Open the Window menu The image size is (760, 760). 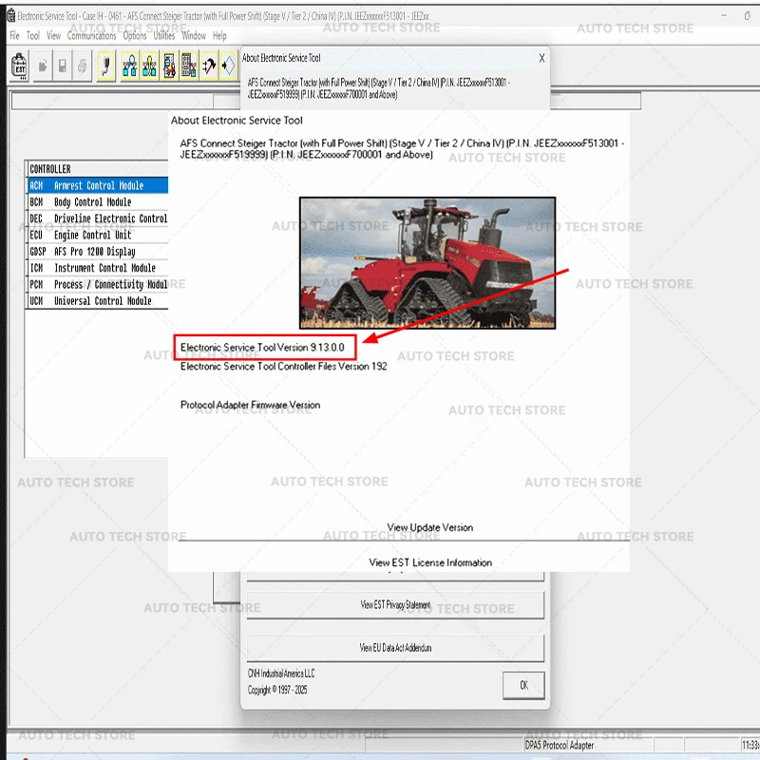pyautogui.click(x=194, y=35)
